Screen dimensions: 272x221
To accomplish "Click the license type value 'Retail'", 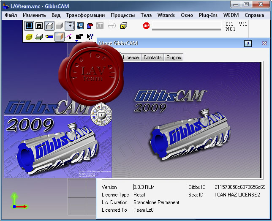I will click(139, 195).
